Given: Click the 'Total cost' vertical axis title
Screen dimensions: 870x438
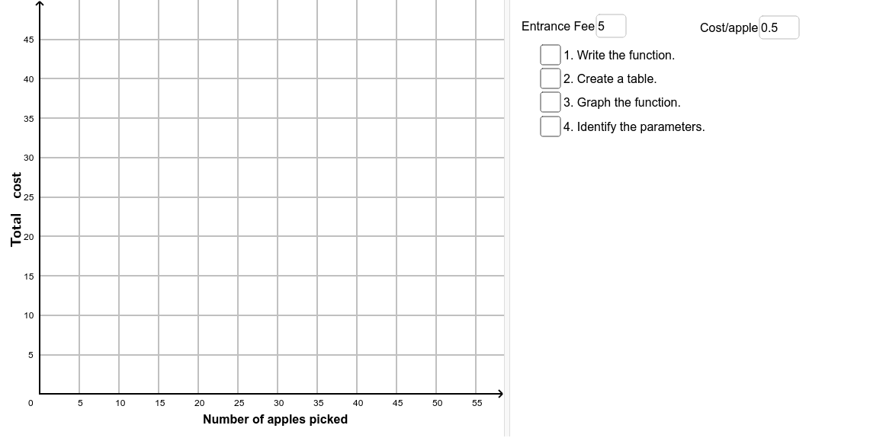Looking at the screenshot, I should point(16,209).
